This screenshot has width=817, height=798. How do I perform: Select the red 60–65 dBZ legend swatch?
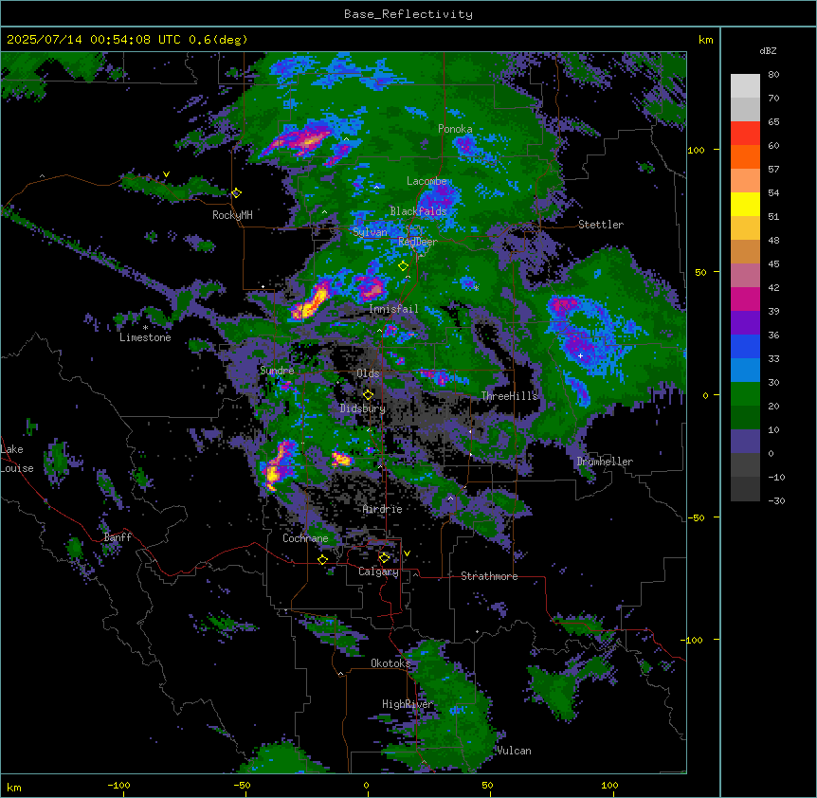(x=745, y=134)
